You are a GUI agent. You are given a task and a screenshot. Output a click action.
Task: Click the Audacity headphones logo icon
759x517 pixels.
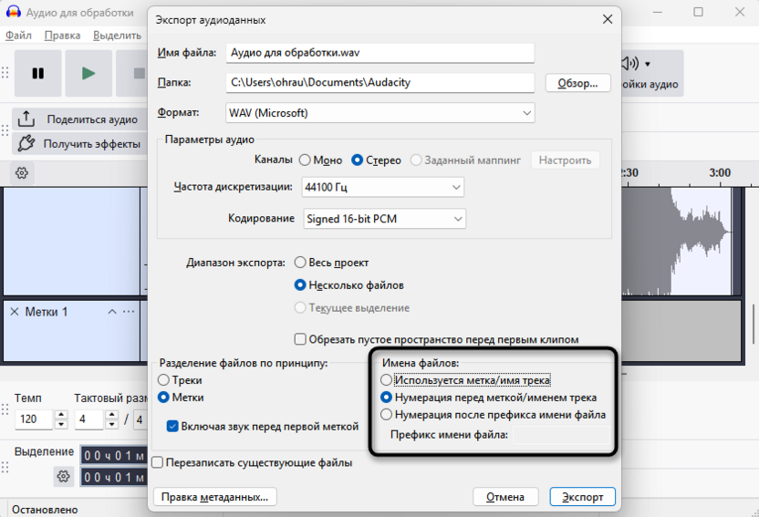coord(13,12)
